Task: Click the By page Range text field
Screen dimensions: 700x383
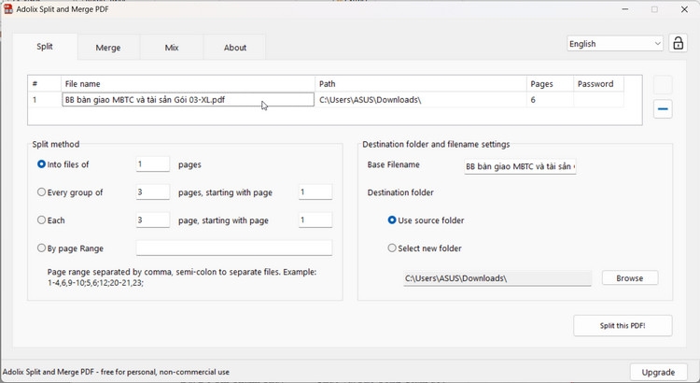Action: [x=234, y=248]
